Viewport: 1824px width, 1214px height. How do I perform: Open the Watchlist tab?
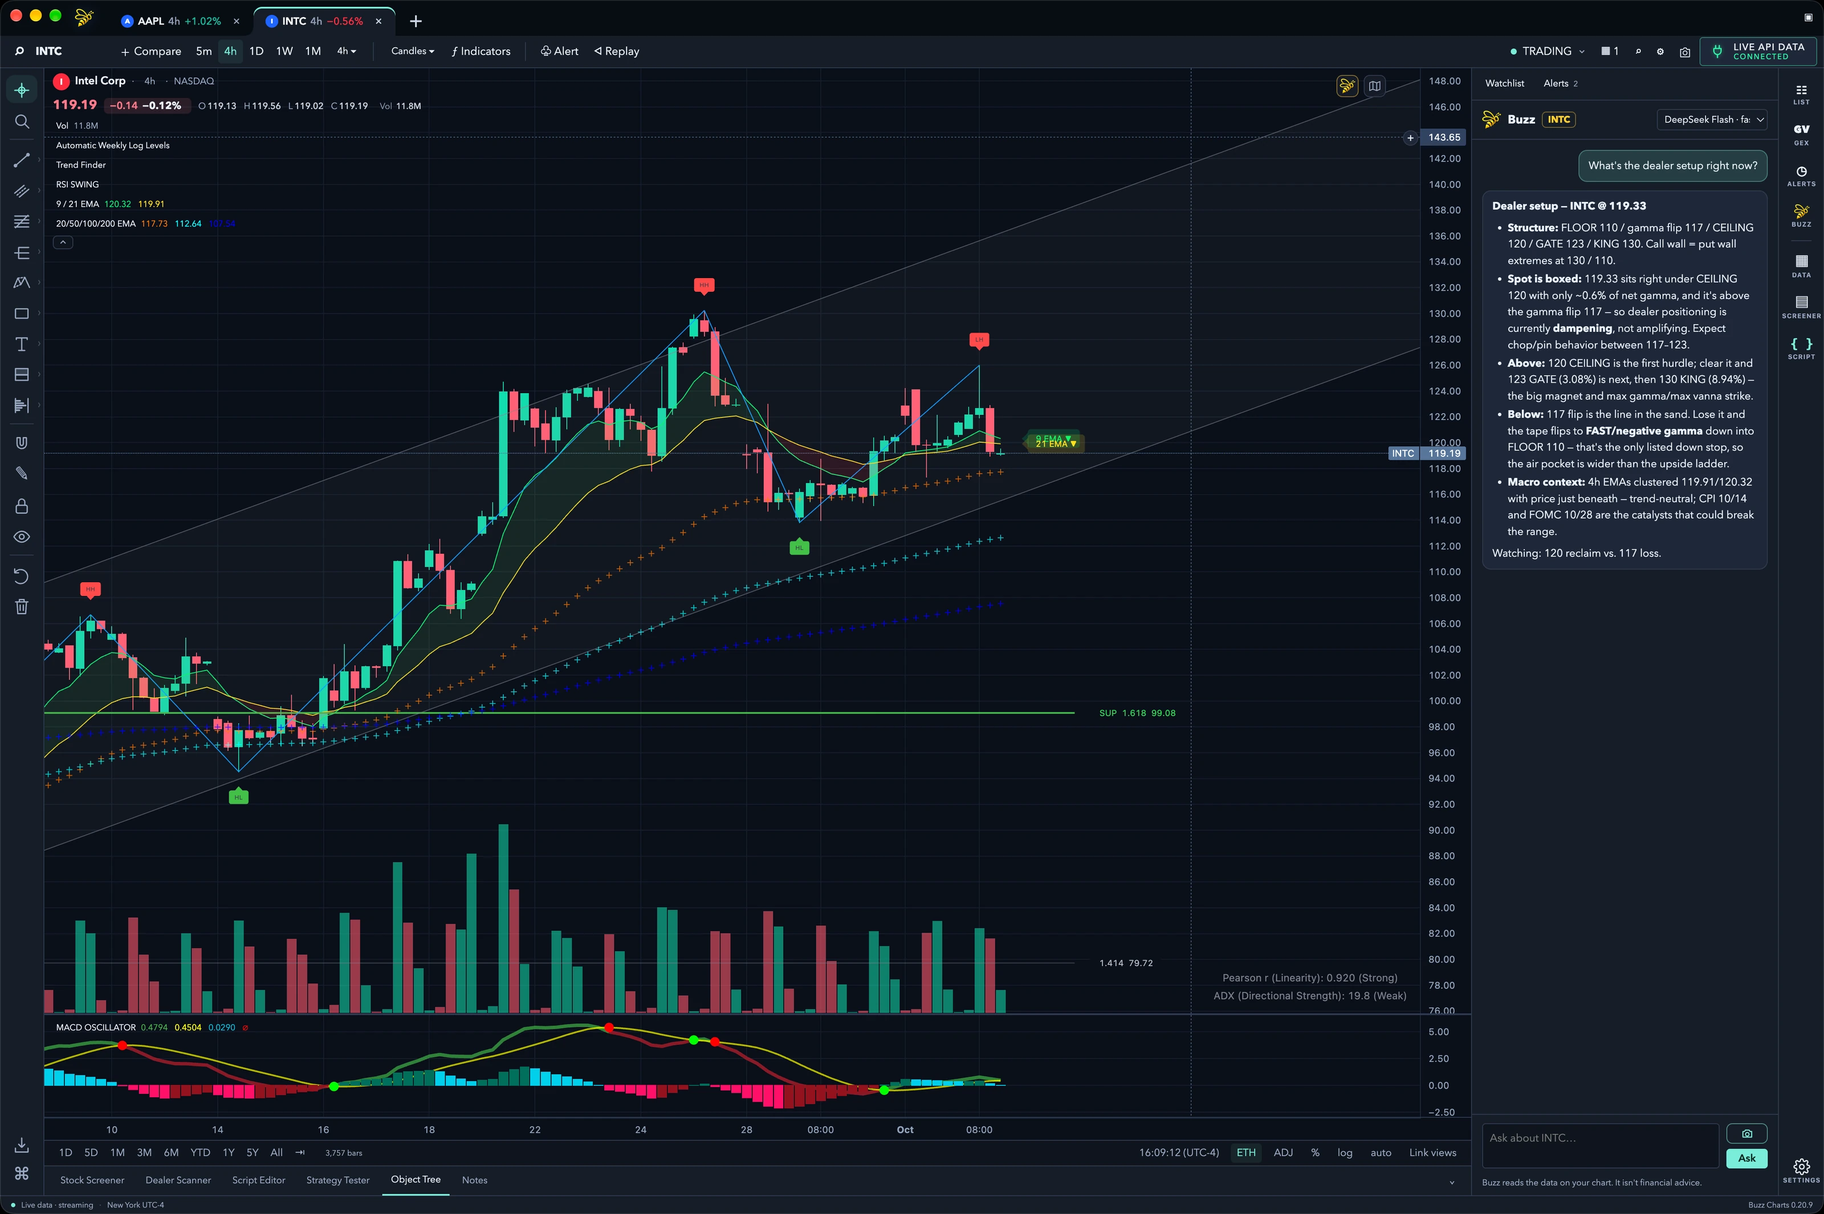pos(1504,83)
